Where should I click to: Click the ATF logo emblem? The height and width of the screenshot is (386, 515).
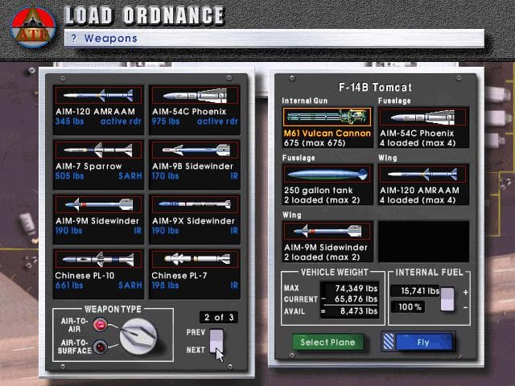[33, 27]
